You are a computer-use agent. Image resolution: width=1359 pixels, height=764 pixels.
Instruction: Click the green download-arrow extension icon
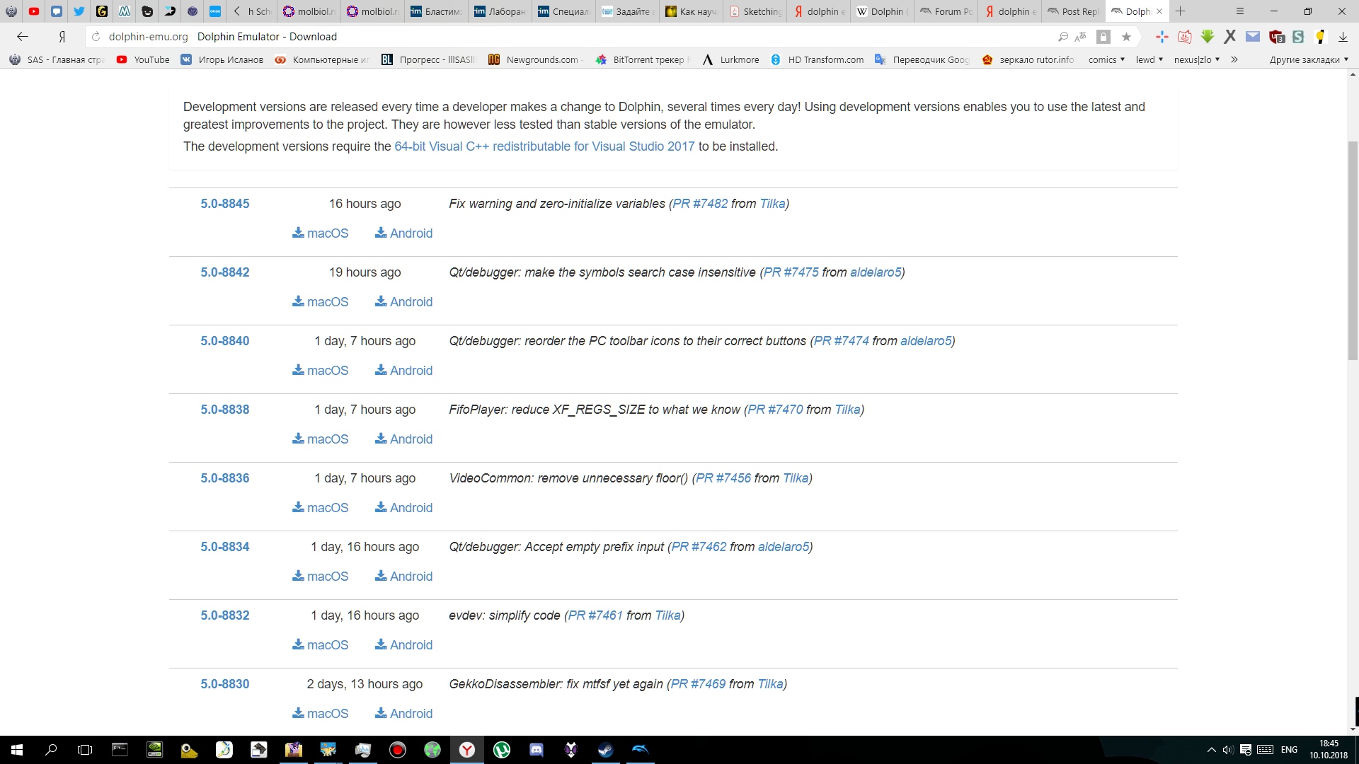point(1208,37)
